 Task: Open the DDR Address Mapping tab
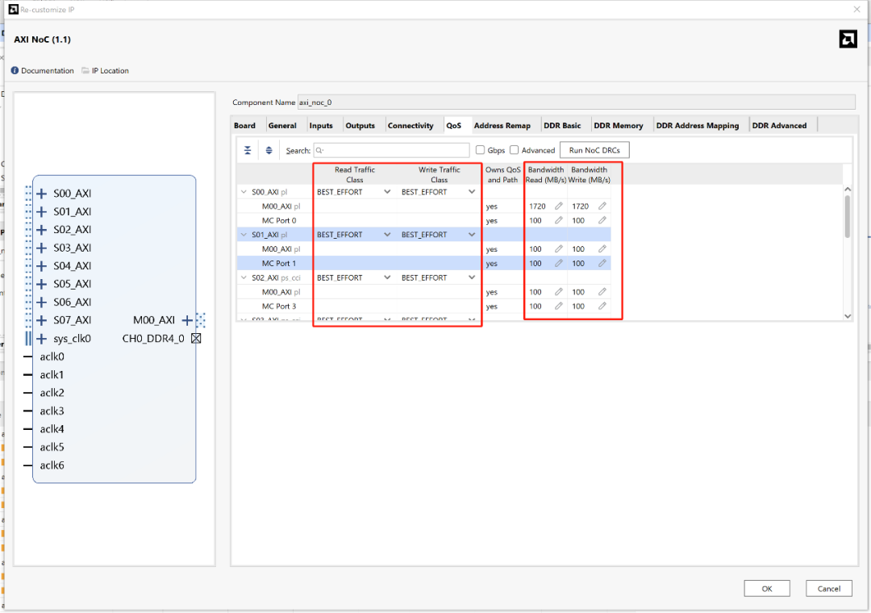pyautogui.click(x=697, y=126)
